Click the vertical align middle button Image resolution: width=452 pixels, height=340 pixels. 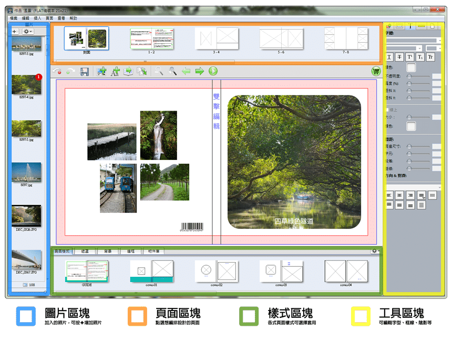[x=399, y=205]
